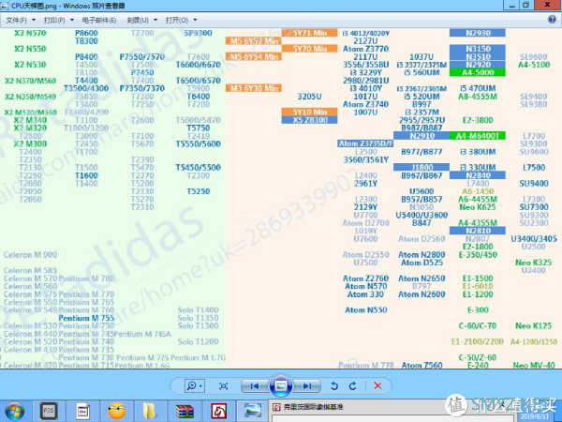Screen dimensions: 562x422
Task: Click the blue N2840 cell
Action: pyautogui.click(x=478, y=175)
